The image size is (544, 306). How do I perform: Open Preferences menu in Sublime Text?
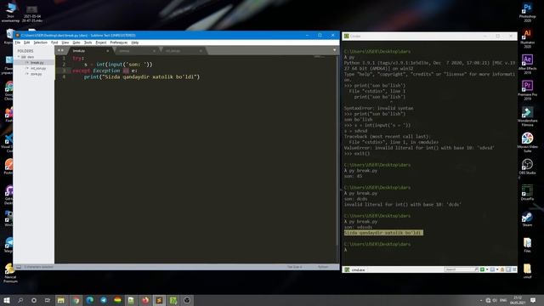119,42
